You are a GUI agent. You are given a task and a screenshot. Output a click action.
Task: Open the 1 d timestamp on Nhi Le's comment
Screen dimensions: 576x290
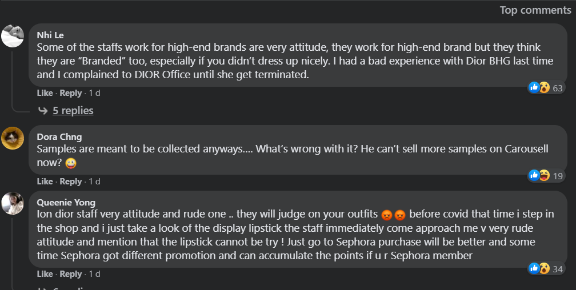[94, 93]
